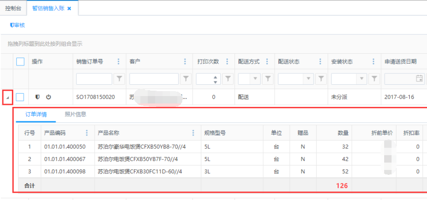Click the 打印次数 filter spinner arrows
Screen dimensions: 427x200
tap(215, 78)
